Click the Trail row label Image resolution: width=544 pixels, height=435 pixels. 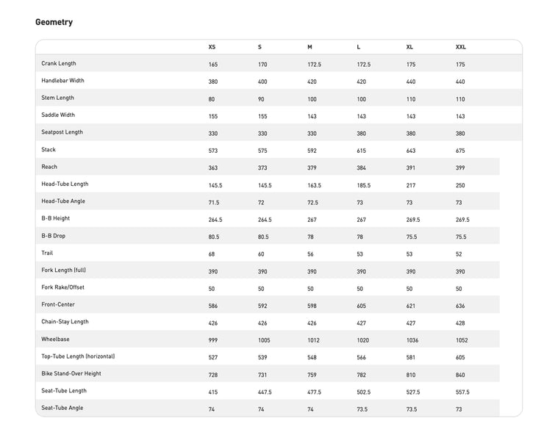(x=47, y=253)
